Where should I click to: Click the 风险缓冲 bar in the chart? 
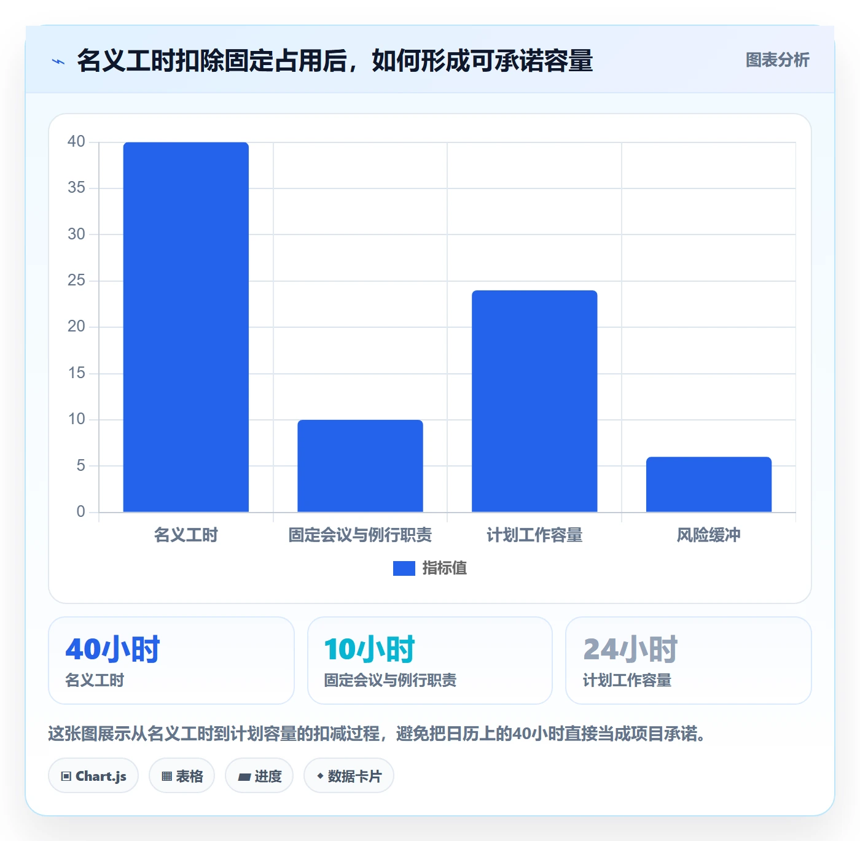709,484
